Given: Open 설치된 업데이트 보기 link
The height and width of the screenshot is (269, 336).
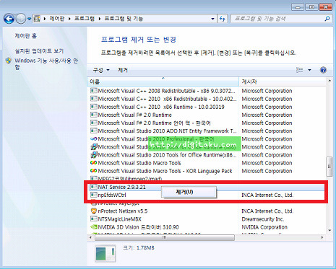Looking at the screenshot, I should (39, 51).
